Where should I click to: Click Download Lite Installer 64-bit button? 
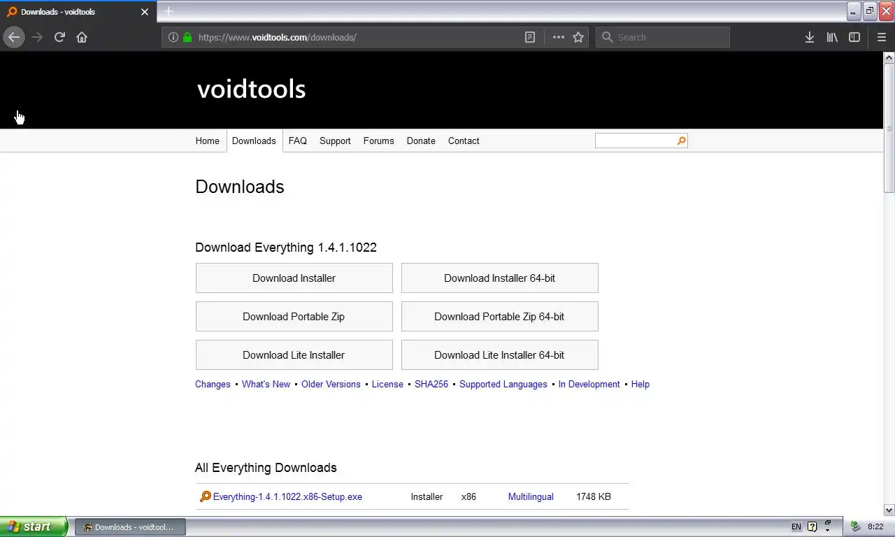tap(499, 355)
